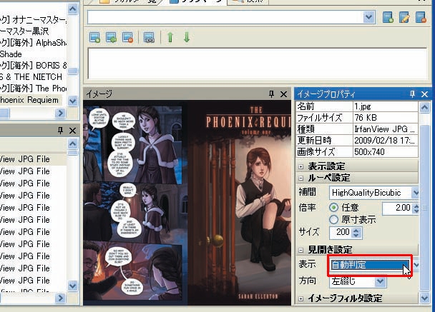Click the edit bookmark pencil icon

click(x=404, y=17)
